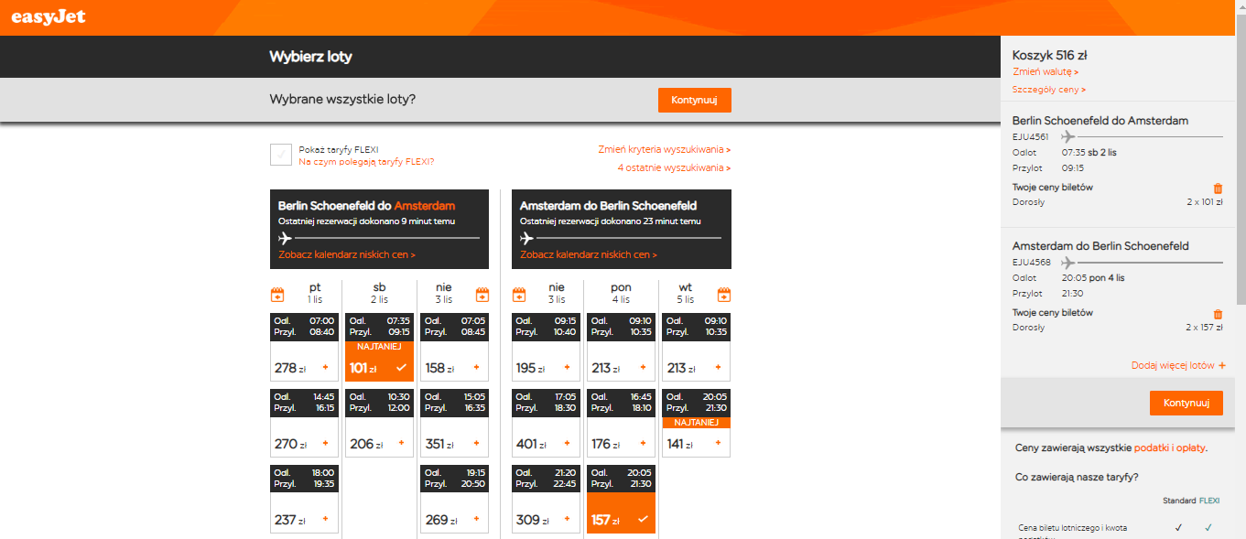
Task: Add the 278 zł flight using its plus icon
Action: point(325,368)
